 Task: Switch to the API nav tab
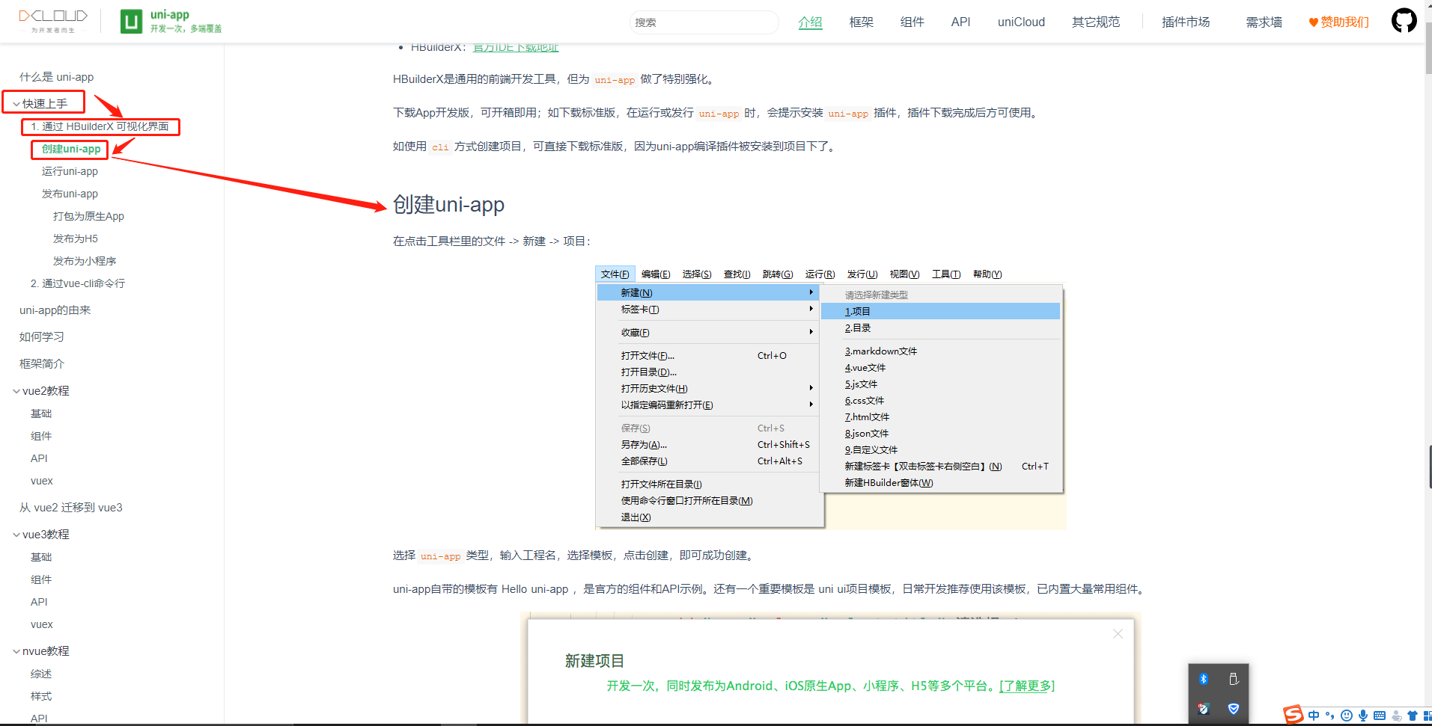(960, 22)
